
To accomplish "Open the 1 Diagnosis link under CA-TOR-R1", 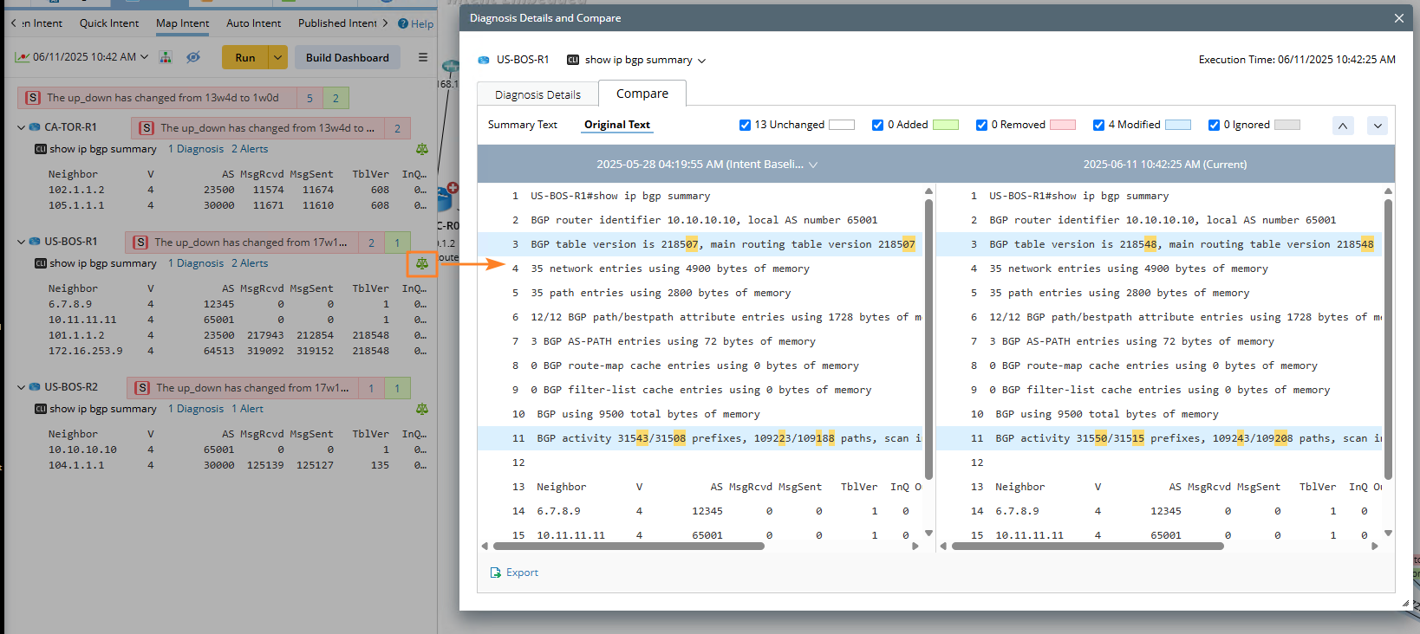I will pyautogui.click(x=196, y=149).
